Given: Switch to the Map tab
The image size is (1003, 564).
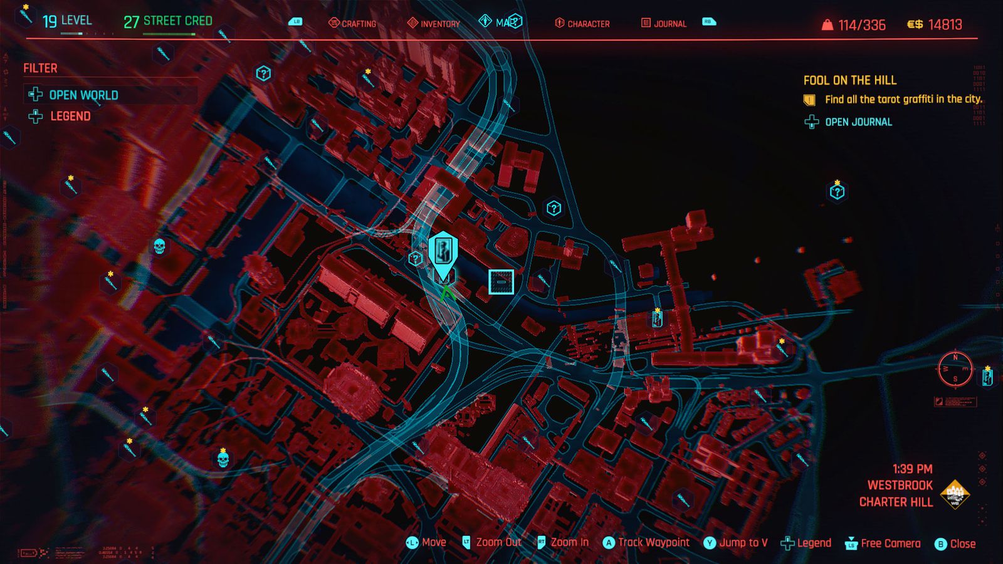Looking at the screenshot, I should 500,22.
